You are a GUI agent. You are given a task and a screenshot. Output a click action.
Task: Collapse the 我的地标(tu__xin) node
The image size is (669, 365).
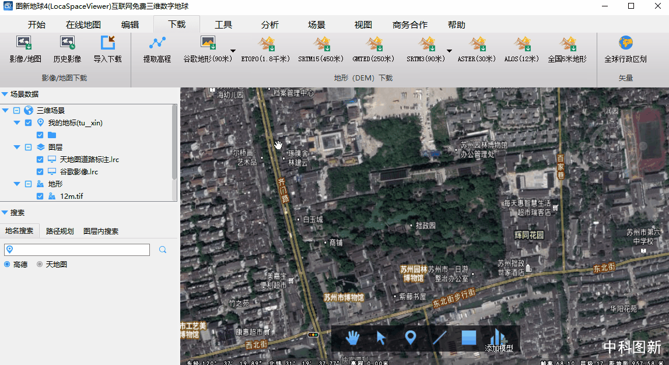(x=17, y=123)
